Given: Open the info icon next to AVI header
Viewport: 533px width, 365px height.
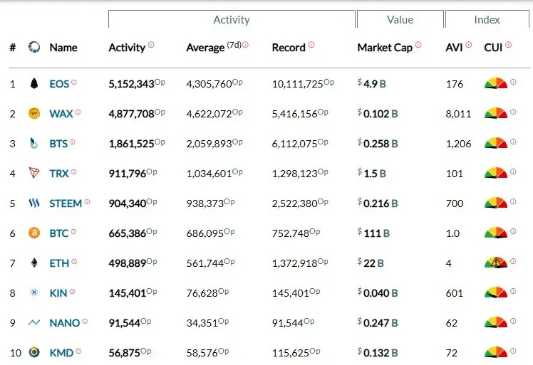Looking at the screenshot, I should (468, 45).
